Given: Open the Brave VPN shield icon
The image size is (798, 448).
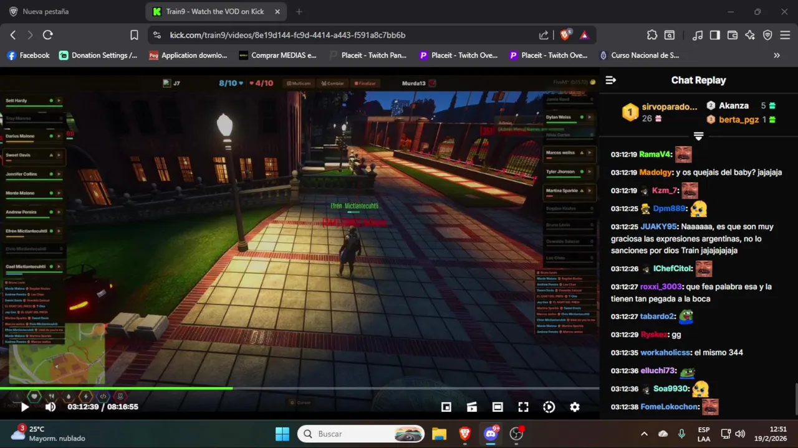Looking at the screenshot, I should point(767,35).
